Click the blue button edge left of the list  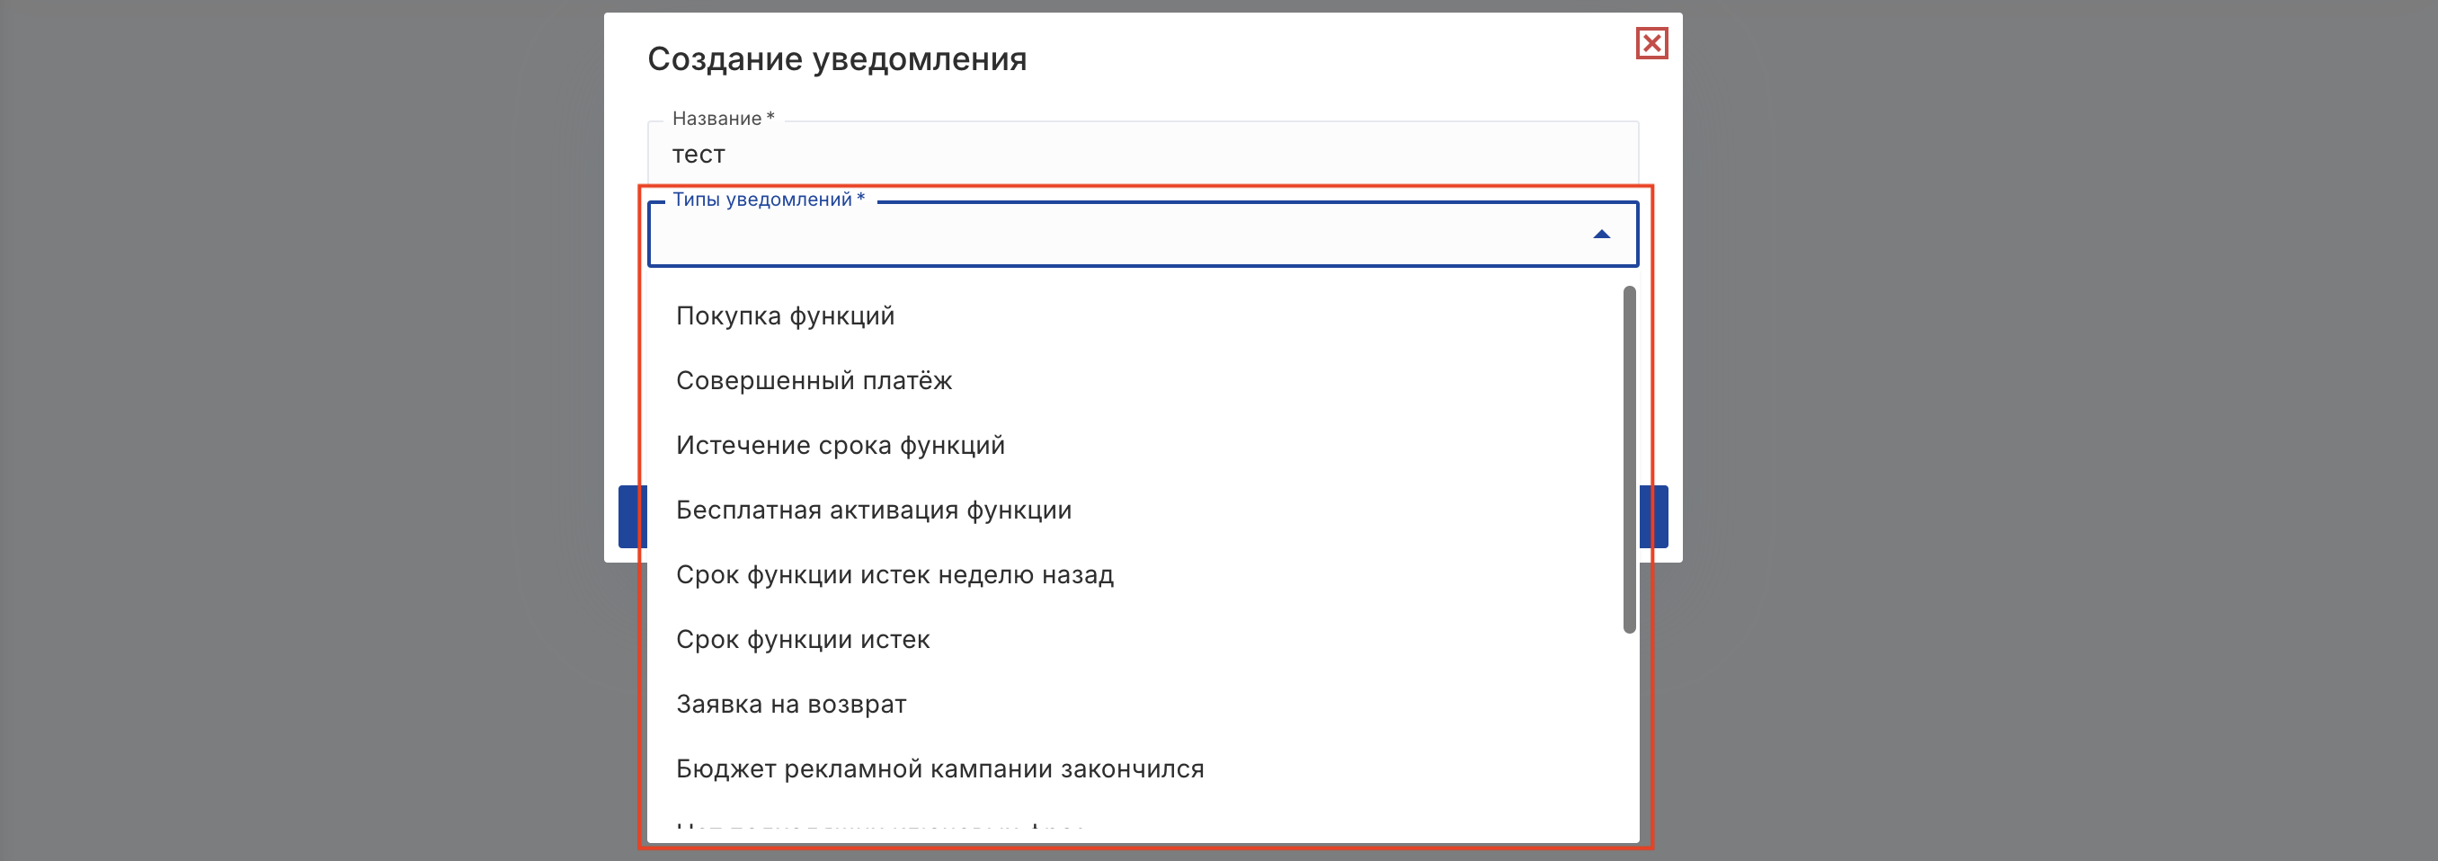coord(631,517)
